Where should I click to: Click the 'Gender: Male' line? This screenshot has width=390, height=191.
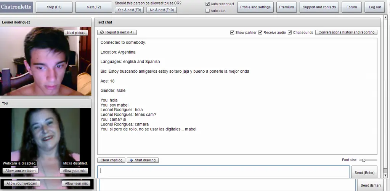(113, 91)
